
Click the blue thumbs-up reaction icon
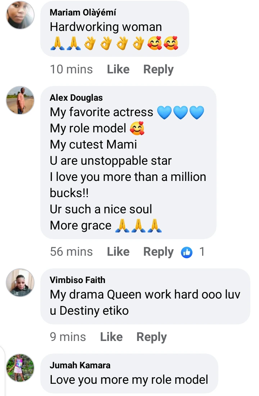pos(187,252)
